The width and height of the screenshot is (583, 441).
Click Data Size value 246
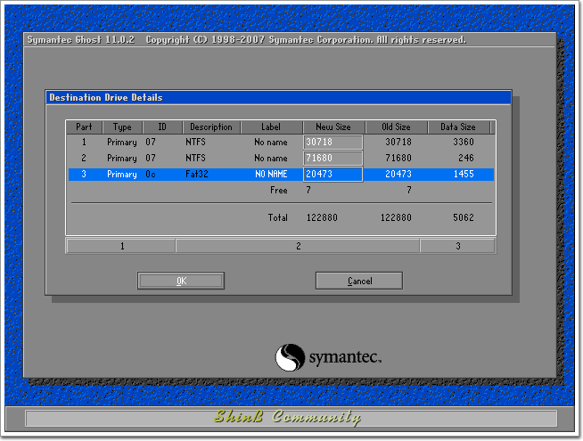click(x=466, y=158)
